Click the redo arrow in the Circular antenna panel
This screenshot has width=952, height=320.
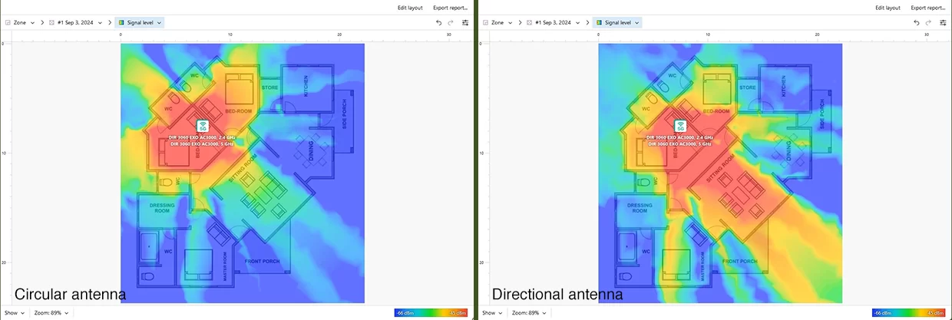(x=450, y=23)
